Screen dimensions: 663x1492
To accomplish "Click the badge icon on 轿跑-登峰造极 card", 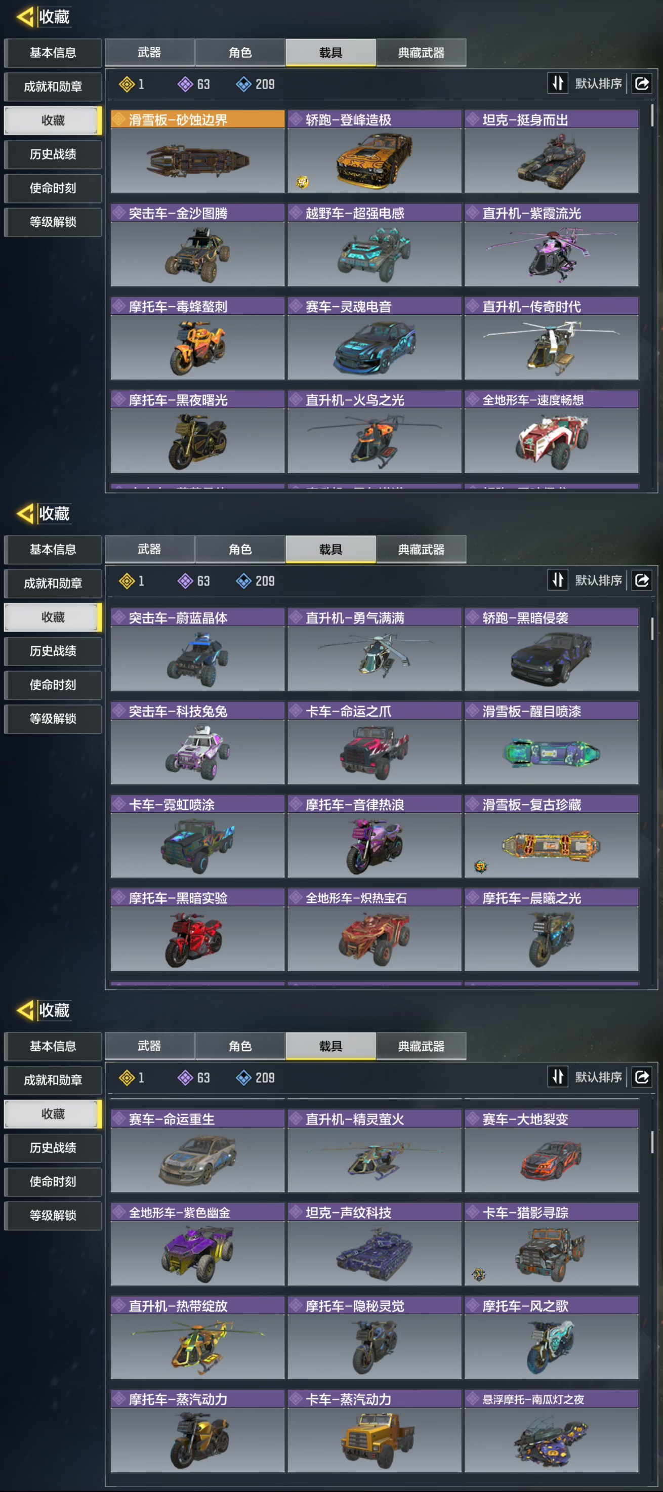I will (302, 182).
